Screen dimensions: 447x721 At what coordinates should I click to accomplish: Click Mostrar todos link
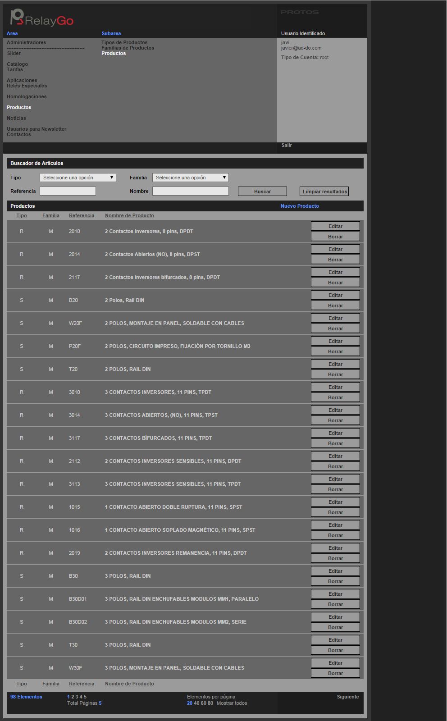232,703
